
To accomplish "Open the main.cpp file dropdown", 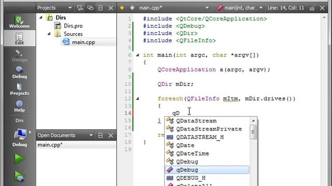I will click(207, 8).
